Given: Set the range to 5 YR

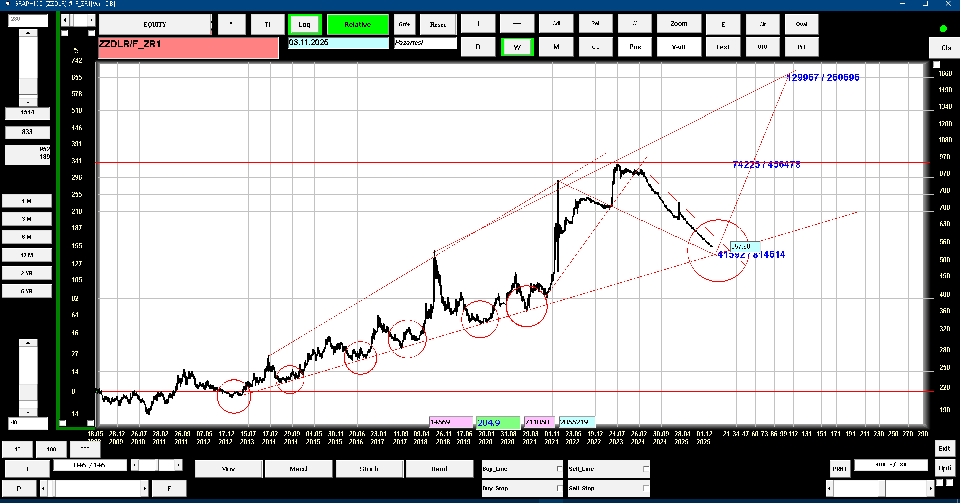Looking at the screenshot, I should point(27,291).
